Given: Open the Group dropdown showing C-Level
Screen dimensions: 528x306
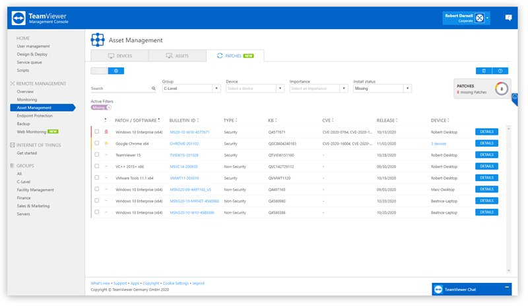Looking at the screenshot, I should point(191,89).
